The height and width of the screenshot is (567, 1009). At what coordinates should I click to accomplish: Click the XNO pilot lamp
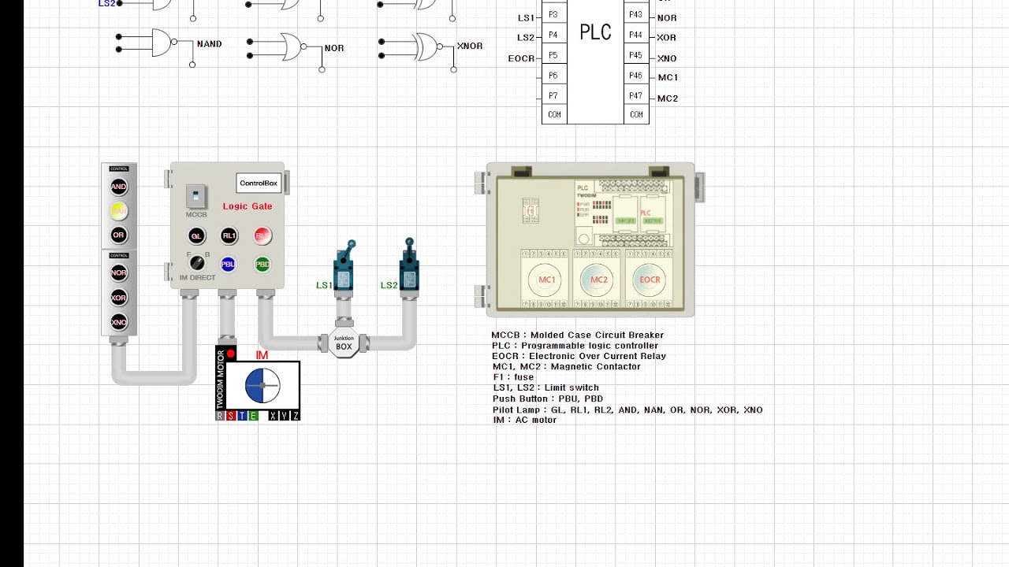tap(118, 322)
